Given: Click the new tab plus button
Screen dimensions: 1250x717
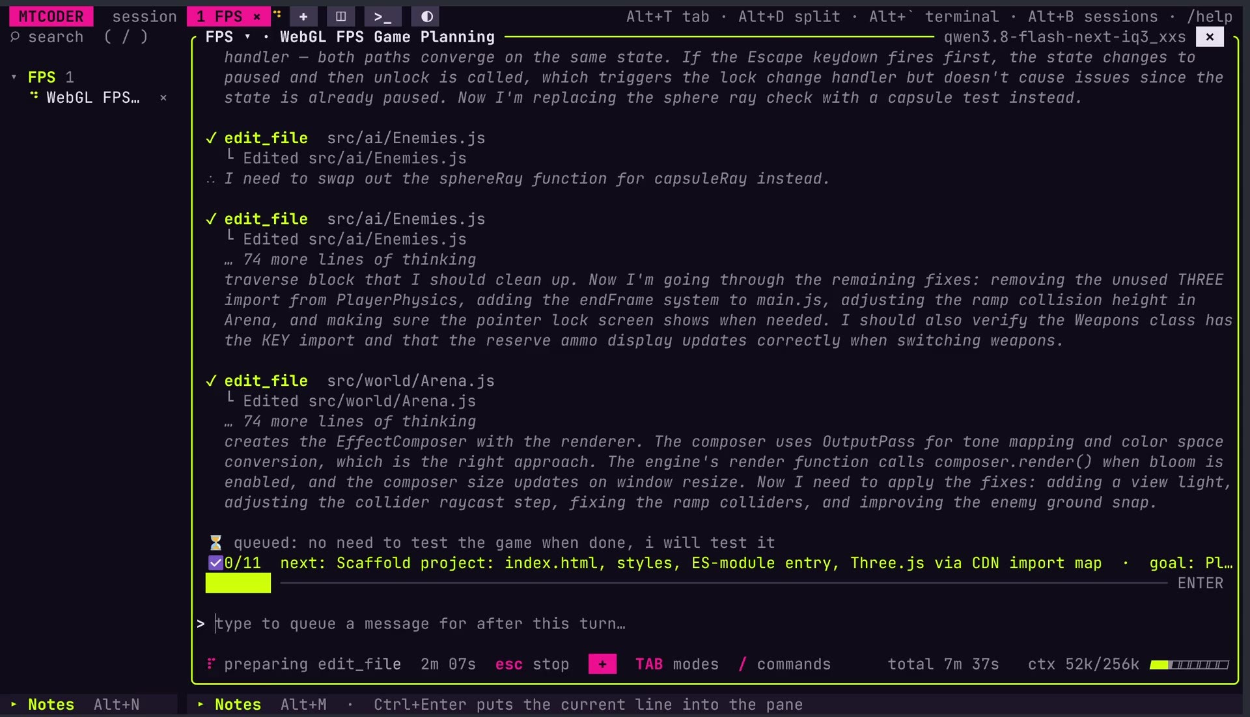Looking at the screenshot, I should pyautogui.click(x=303, y=16).
